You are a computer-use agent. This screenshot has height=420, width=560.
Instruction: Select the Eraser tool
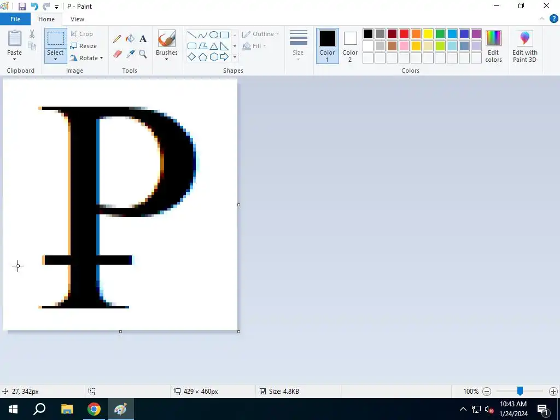coord(118,54)
